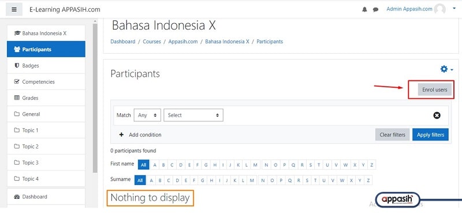Click the plus icon beside Add condition

coord(121,135)
